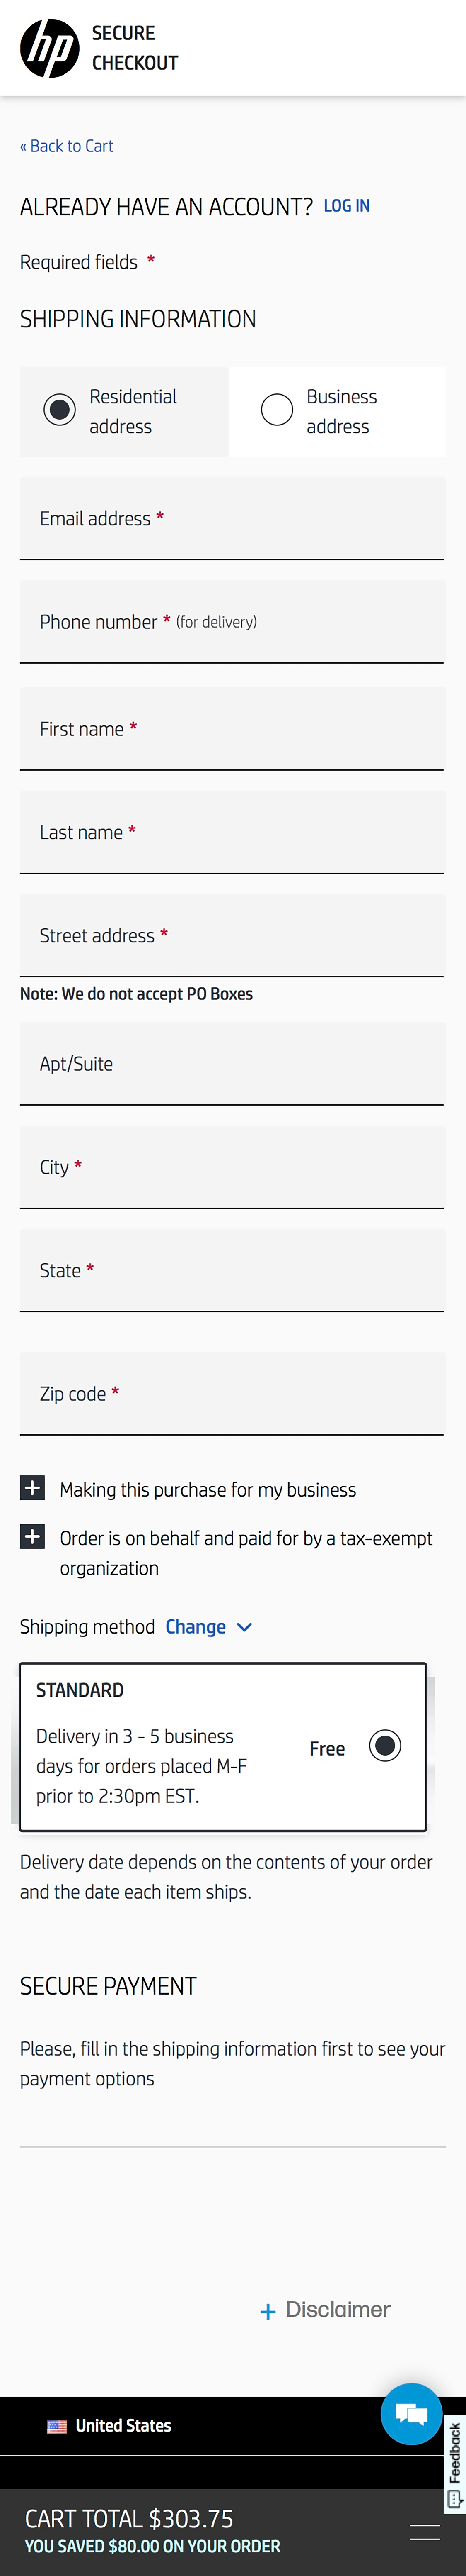Click the plus icon for tax-exempt organization
Image resolution: width=466 pixels, height=2576 pixels.
(x=32, y=1537)
